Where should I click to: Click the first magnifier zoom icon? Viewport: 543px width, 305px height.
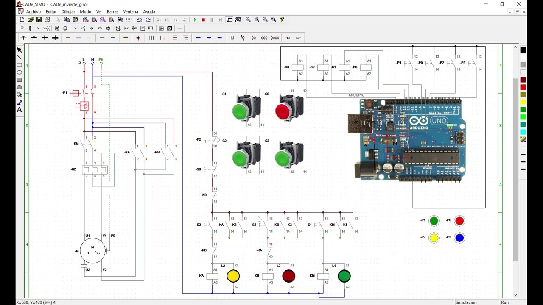coord(248,19)
